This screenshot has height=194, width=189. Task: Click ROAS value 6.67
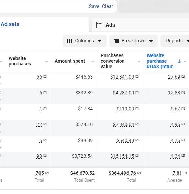pos(175,109)
